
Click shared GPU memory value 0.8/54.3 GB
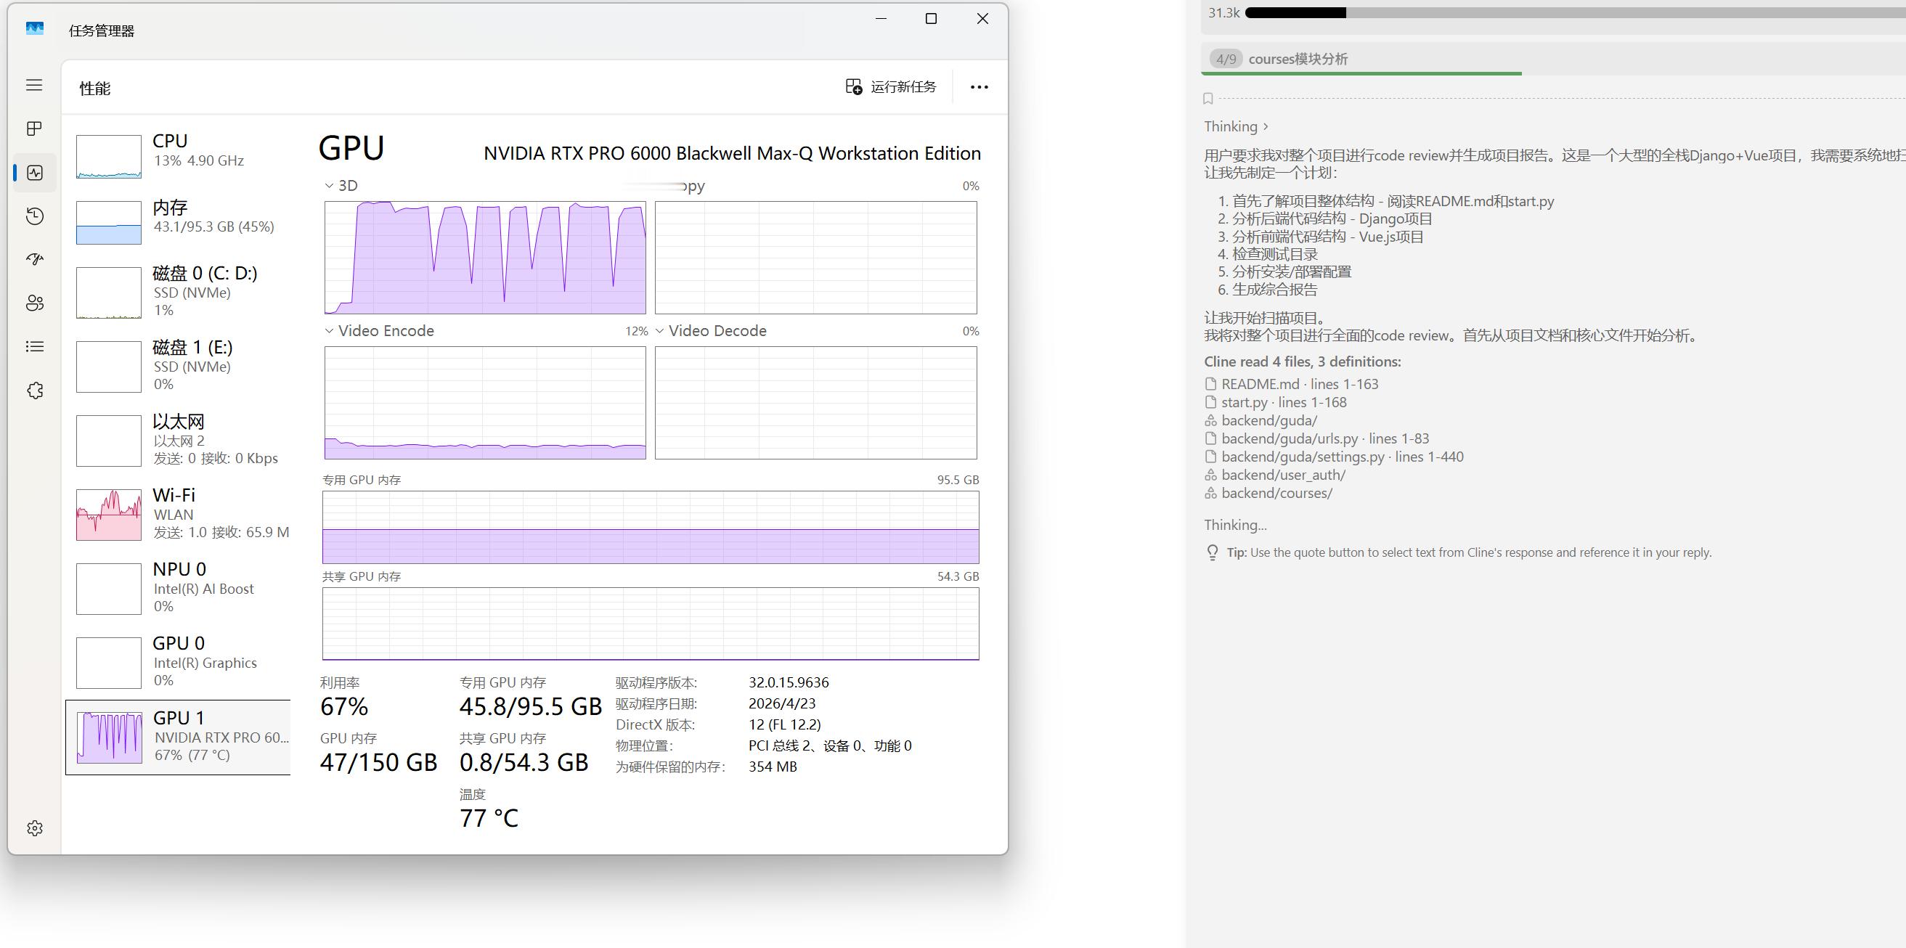click(x=524, y=762)
